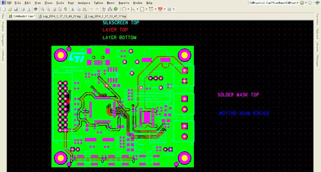Select the arc drawing tool
The height and width of the screenshot is (172, 321).
point(124,9)
